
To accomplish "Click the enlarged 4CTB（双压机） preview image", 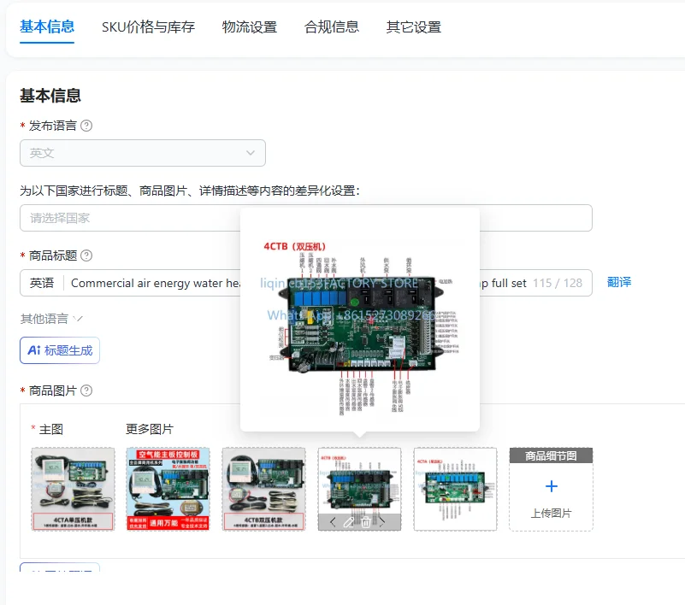I will pos(360,327).
